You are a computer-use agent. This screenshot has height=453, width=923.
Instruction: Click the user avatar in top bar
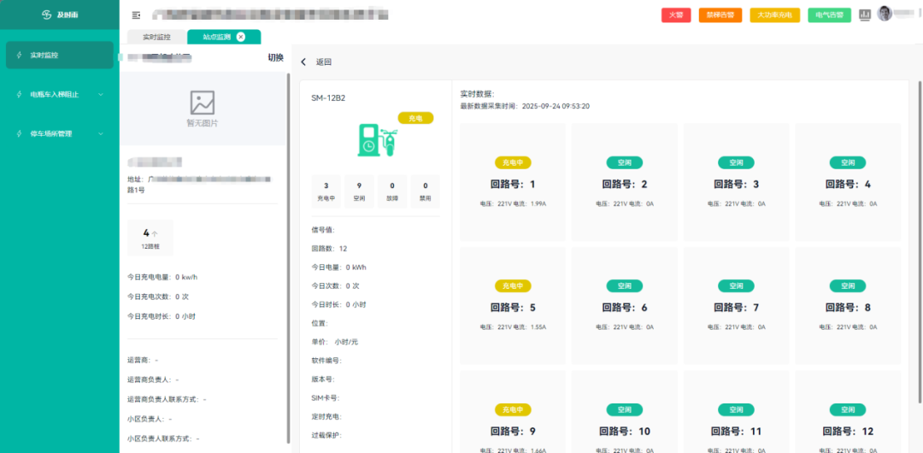click(x=885, y=14)
